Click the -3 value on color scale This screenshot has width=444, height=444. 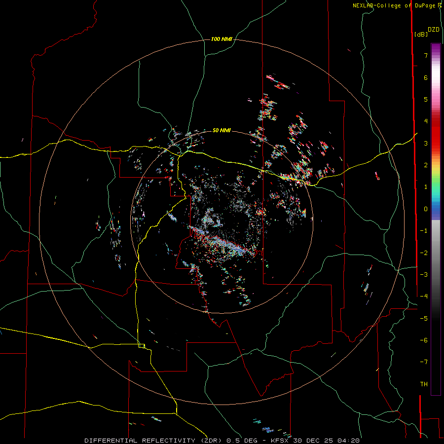tap(424, 275)
